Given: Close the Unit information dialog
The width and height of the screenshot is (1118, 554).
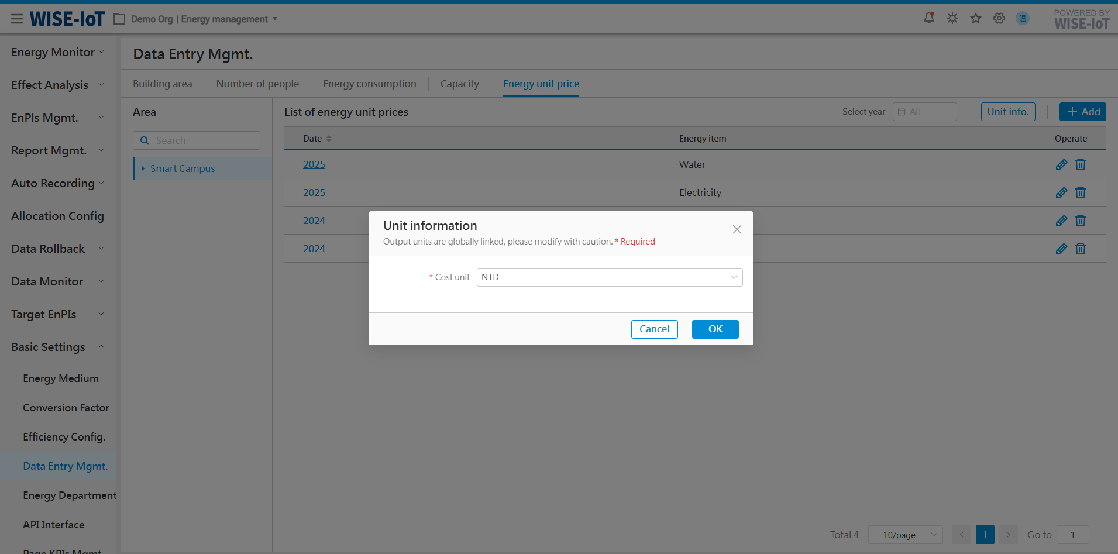Looking at the screenshot, I should click(737, 229).
